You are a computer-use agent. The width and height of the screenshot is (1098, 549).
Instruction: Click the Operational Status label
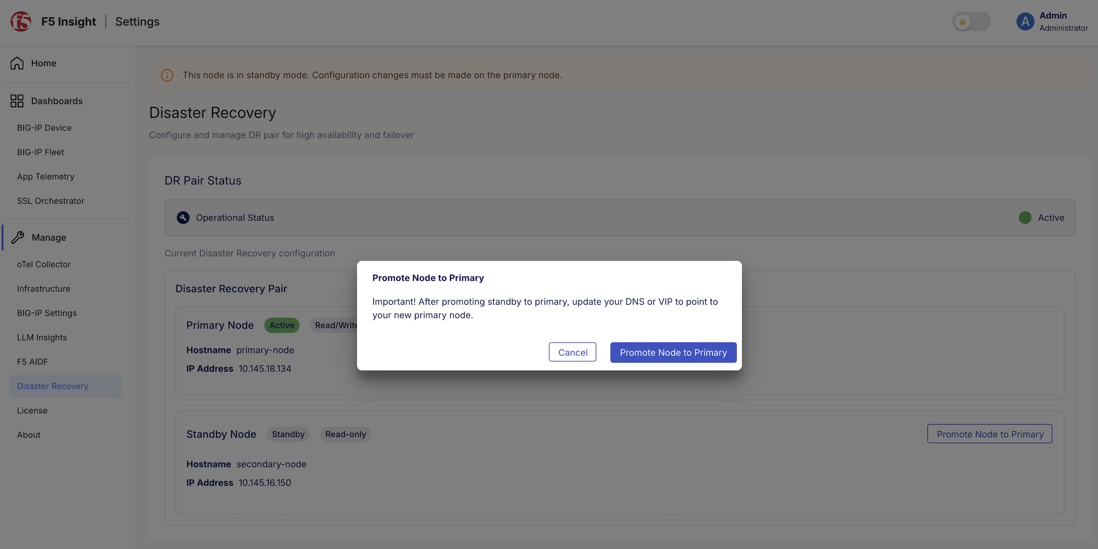click(x=235, y=217)
